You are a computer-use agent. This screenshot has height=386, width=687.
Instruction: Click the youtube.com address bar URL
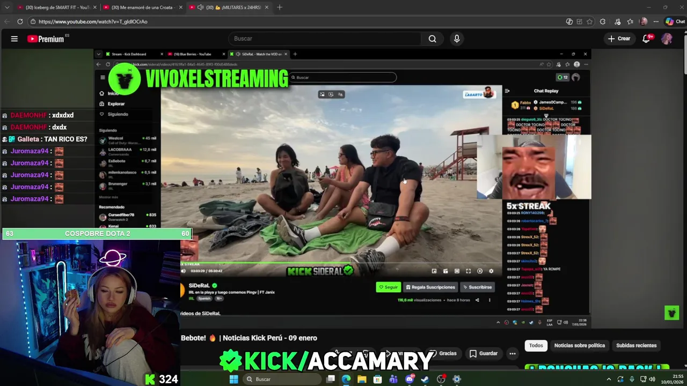(x=93, y=21)
